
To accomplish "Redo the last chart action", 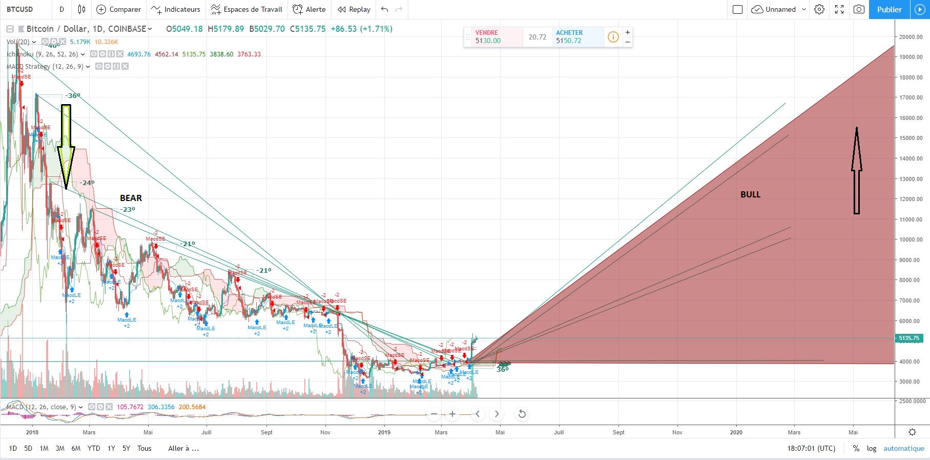I will 399,9.
